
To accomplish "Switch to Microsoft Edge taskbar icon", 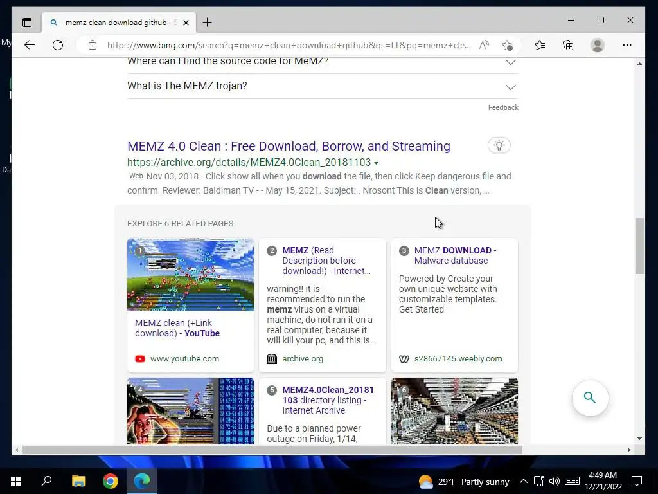I will coord(142,481).
